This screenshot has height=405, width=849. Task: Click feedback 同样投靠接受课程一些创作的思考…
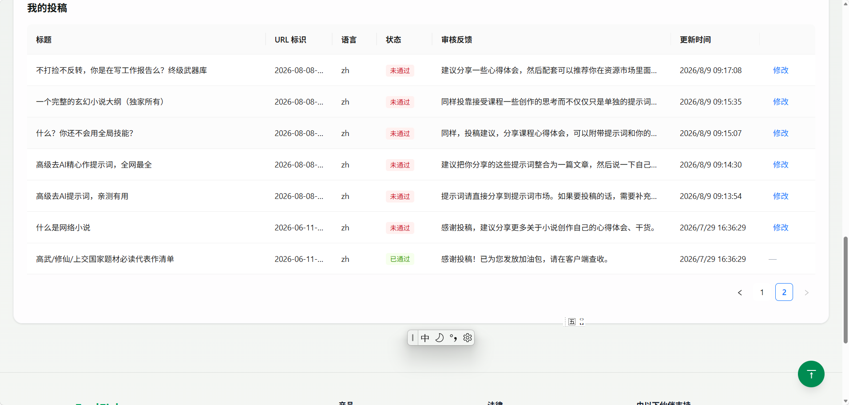549,102
